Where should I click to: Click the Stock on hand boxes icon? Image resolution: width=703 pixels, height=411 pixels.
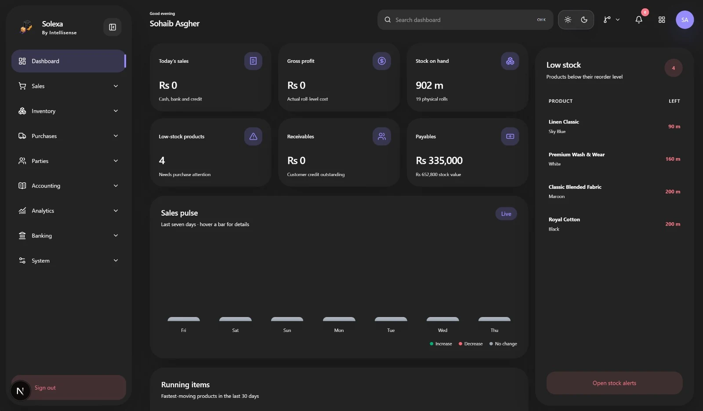(x=510, y=61)
